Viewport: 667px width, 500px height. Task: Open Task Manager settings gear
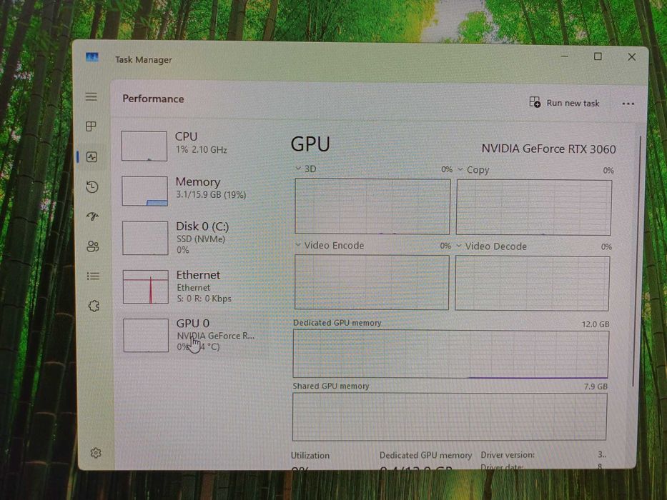point(96,453)
